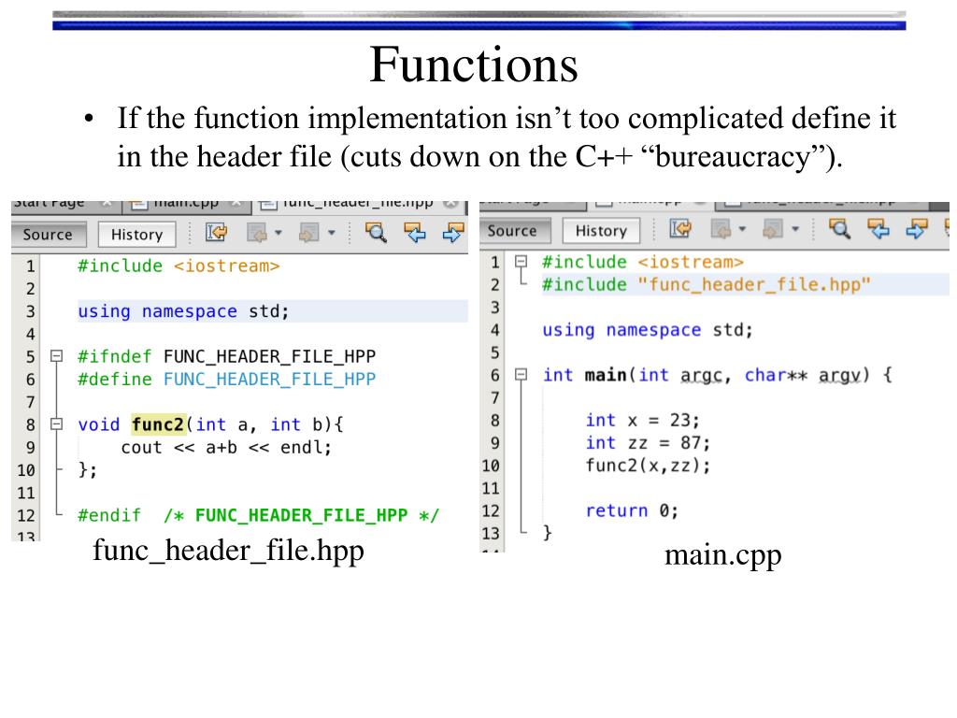The width and height of the screenshot is (957, 718).
Task: Open Forward dropdown arrow in main.cpp toolbar
Action: point(796,229)
